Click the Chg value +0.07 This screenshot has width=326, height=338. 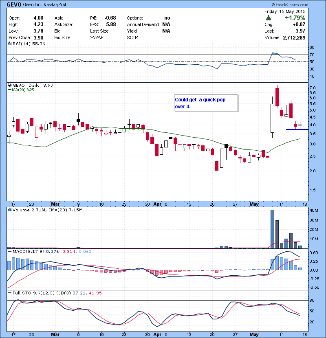(x=299, y=24)
